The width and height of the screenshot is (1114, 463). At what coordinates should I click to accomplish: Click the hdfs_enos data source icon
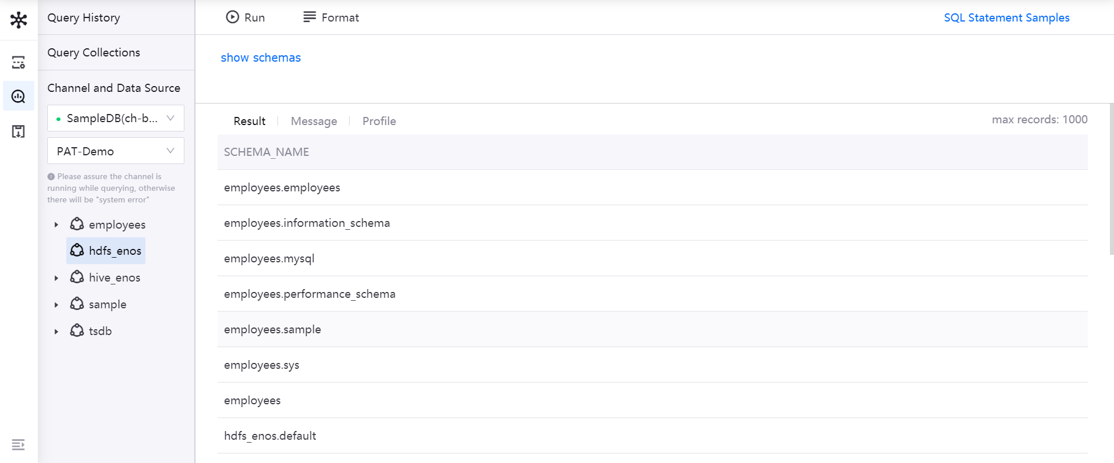pos(77,250)
